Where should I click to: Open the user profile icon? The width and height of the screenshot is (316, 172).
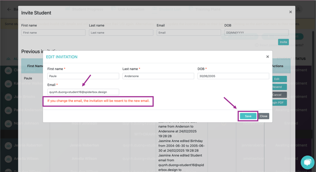(298, 10)
